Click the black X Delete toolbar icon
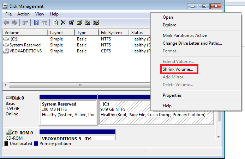 (63, 23)
